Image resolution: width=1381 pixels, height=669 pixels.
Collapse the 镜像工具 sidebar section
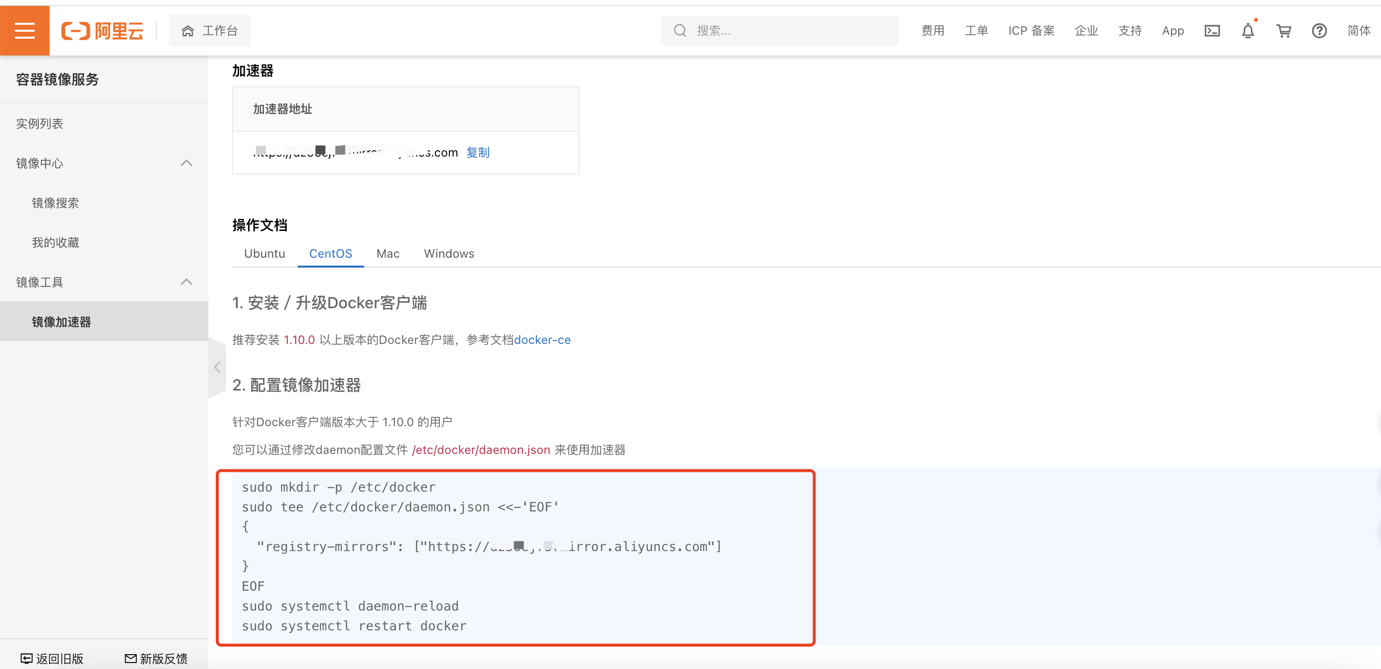point(186,282)
